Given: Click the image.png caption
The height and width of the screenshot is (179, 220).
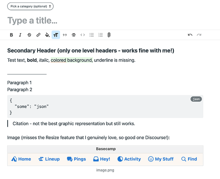Looking at the screenshot, I should (105, 170).
